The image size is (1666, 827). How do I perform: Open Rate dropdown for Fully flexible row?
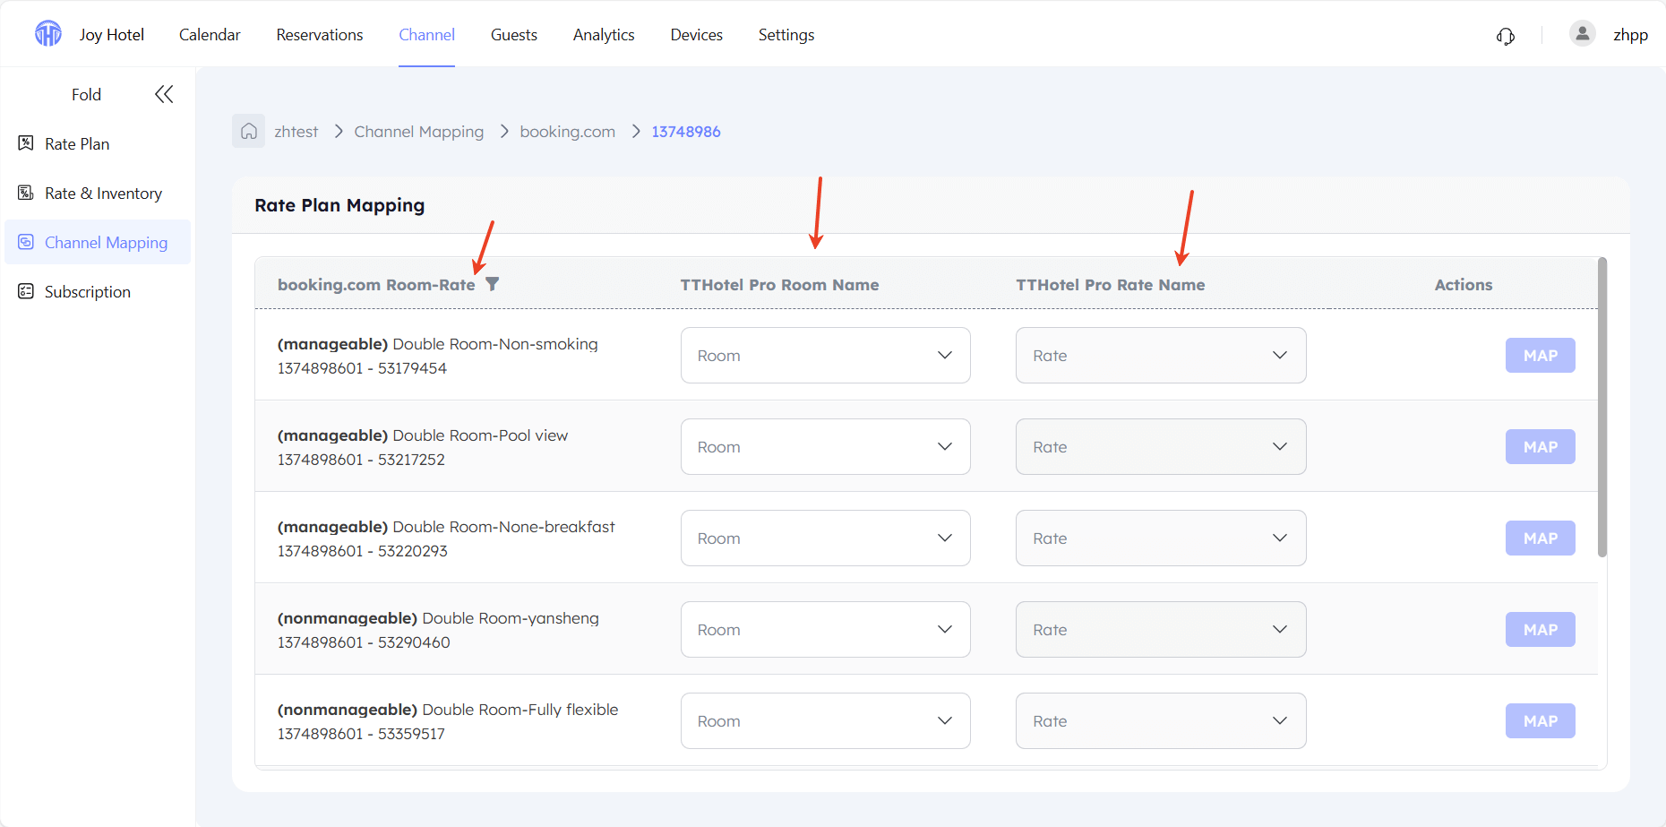pos(1161,720)
